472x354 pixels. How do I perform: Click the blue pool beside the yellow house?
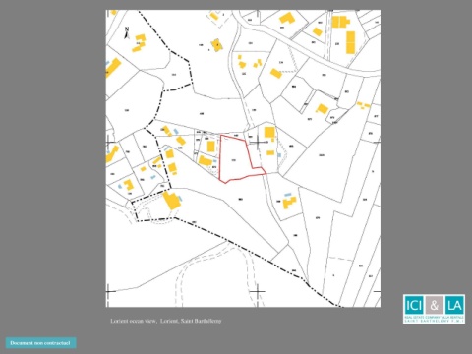pos(287,195)
